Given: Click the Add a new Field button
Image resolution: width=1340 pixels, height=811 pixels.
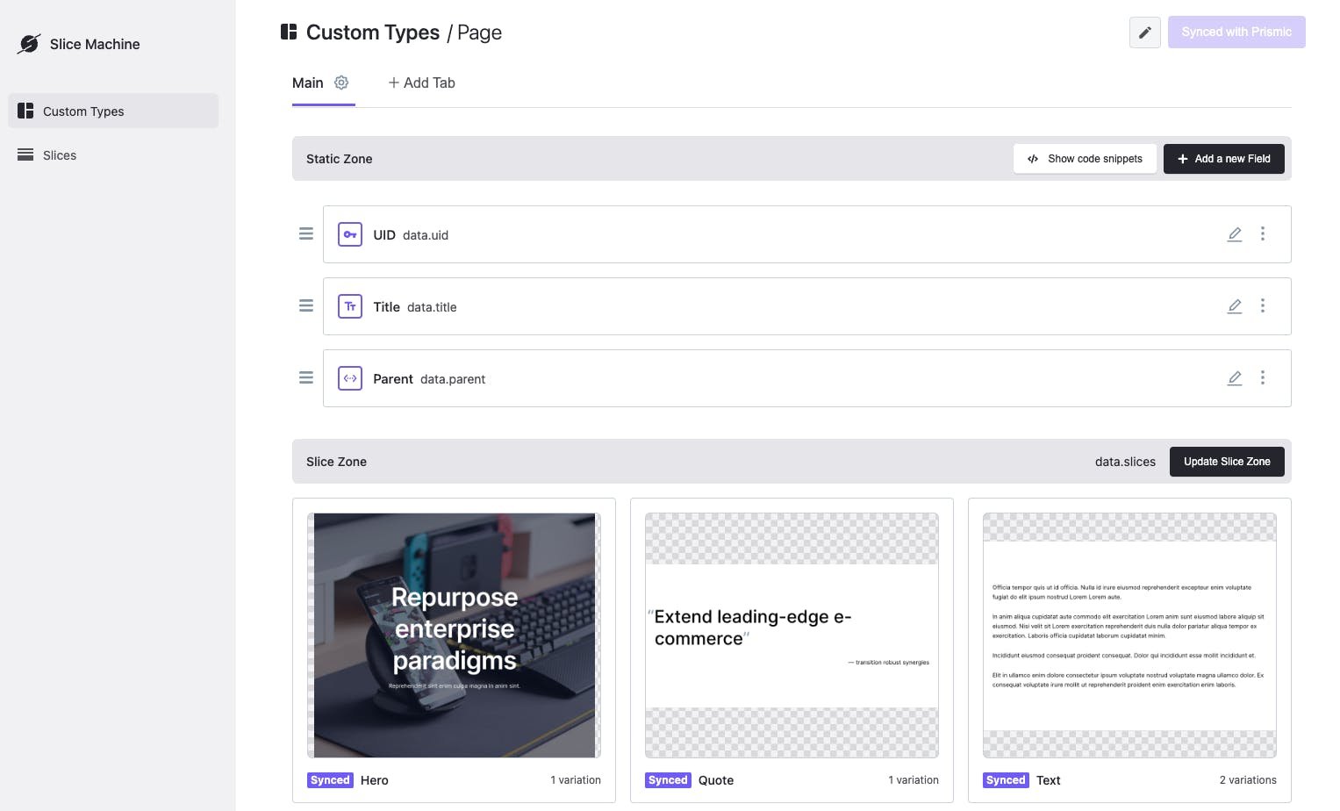Looking at the screenshot, I should coord(1223,159).
